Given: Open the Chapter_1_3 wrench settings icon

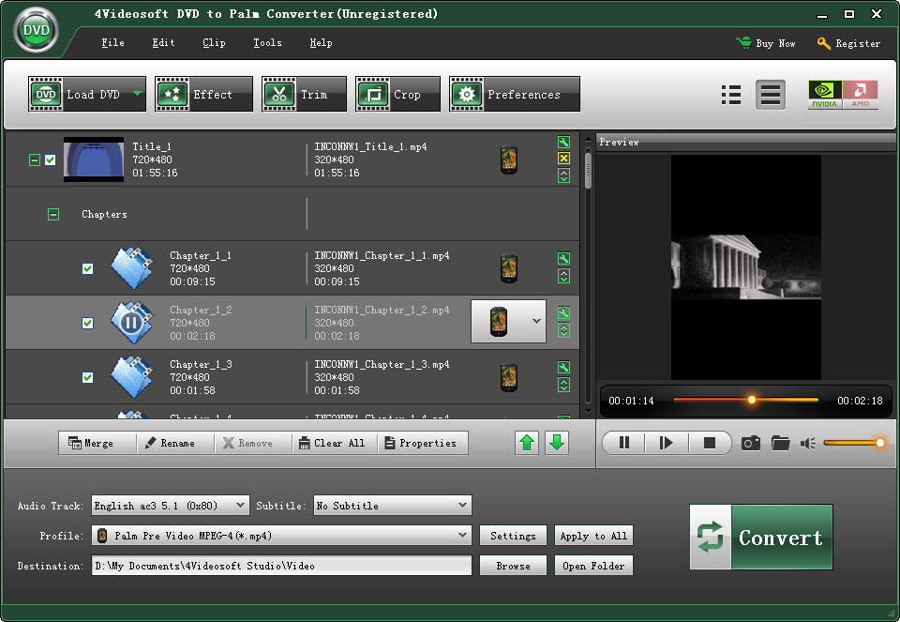Looking at the screenshot, I should 563,367.
